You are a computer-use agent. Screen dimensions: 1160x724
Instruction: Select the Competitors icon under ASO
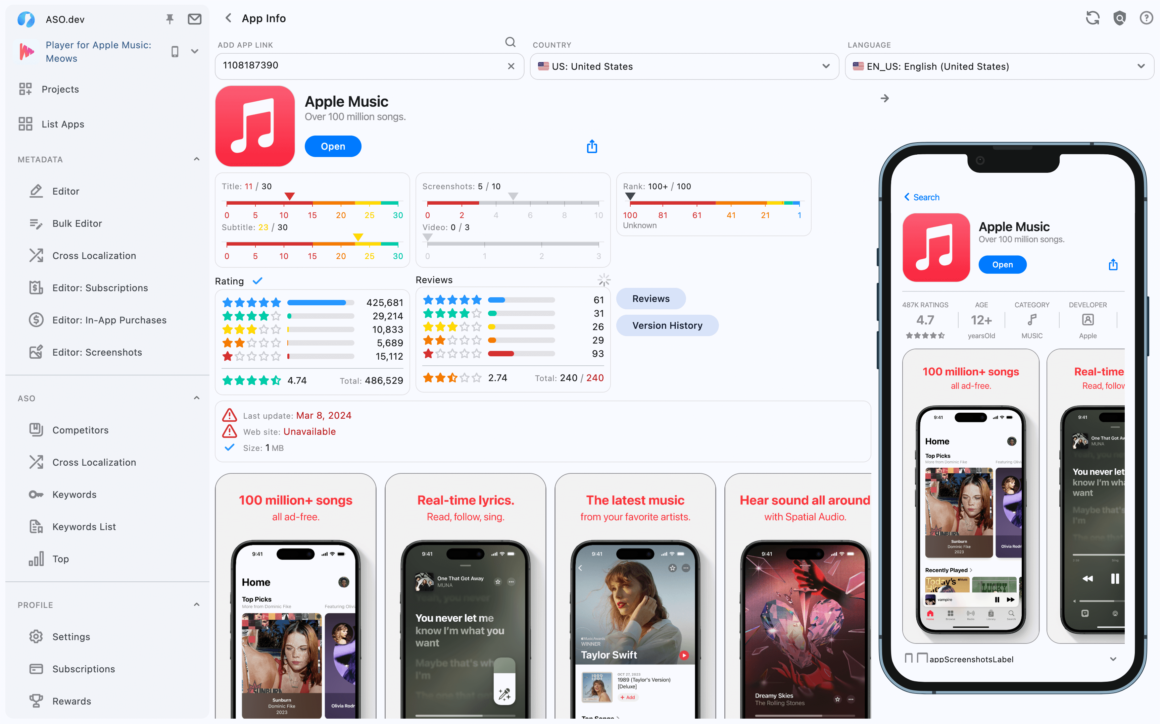35,429
